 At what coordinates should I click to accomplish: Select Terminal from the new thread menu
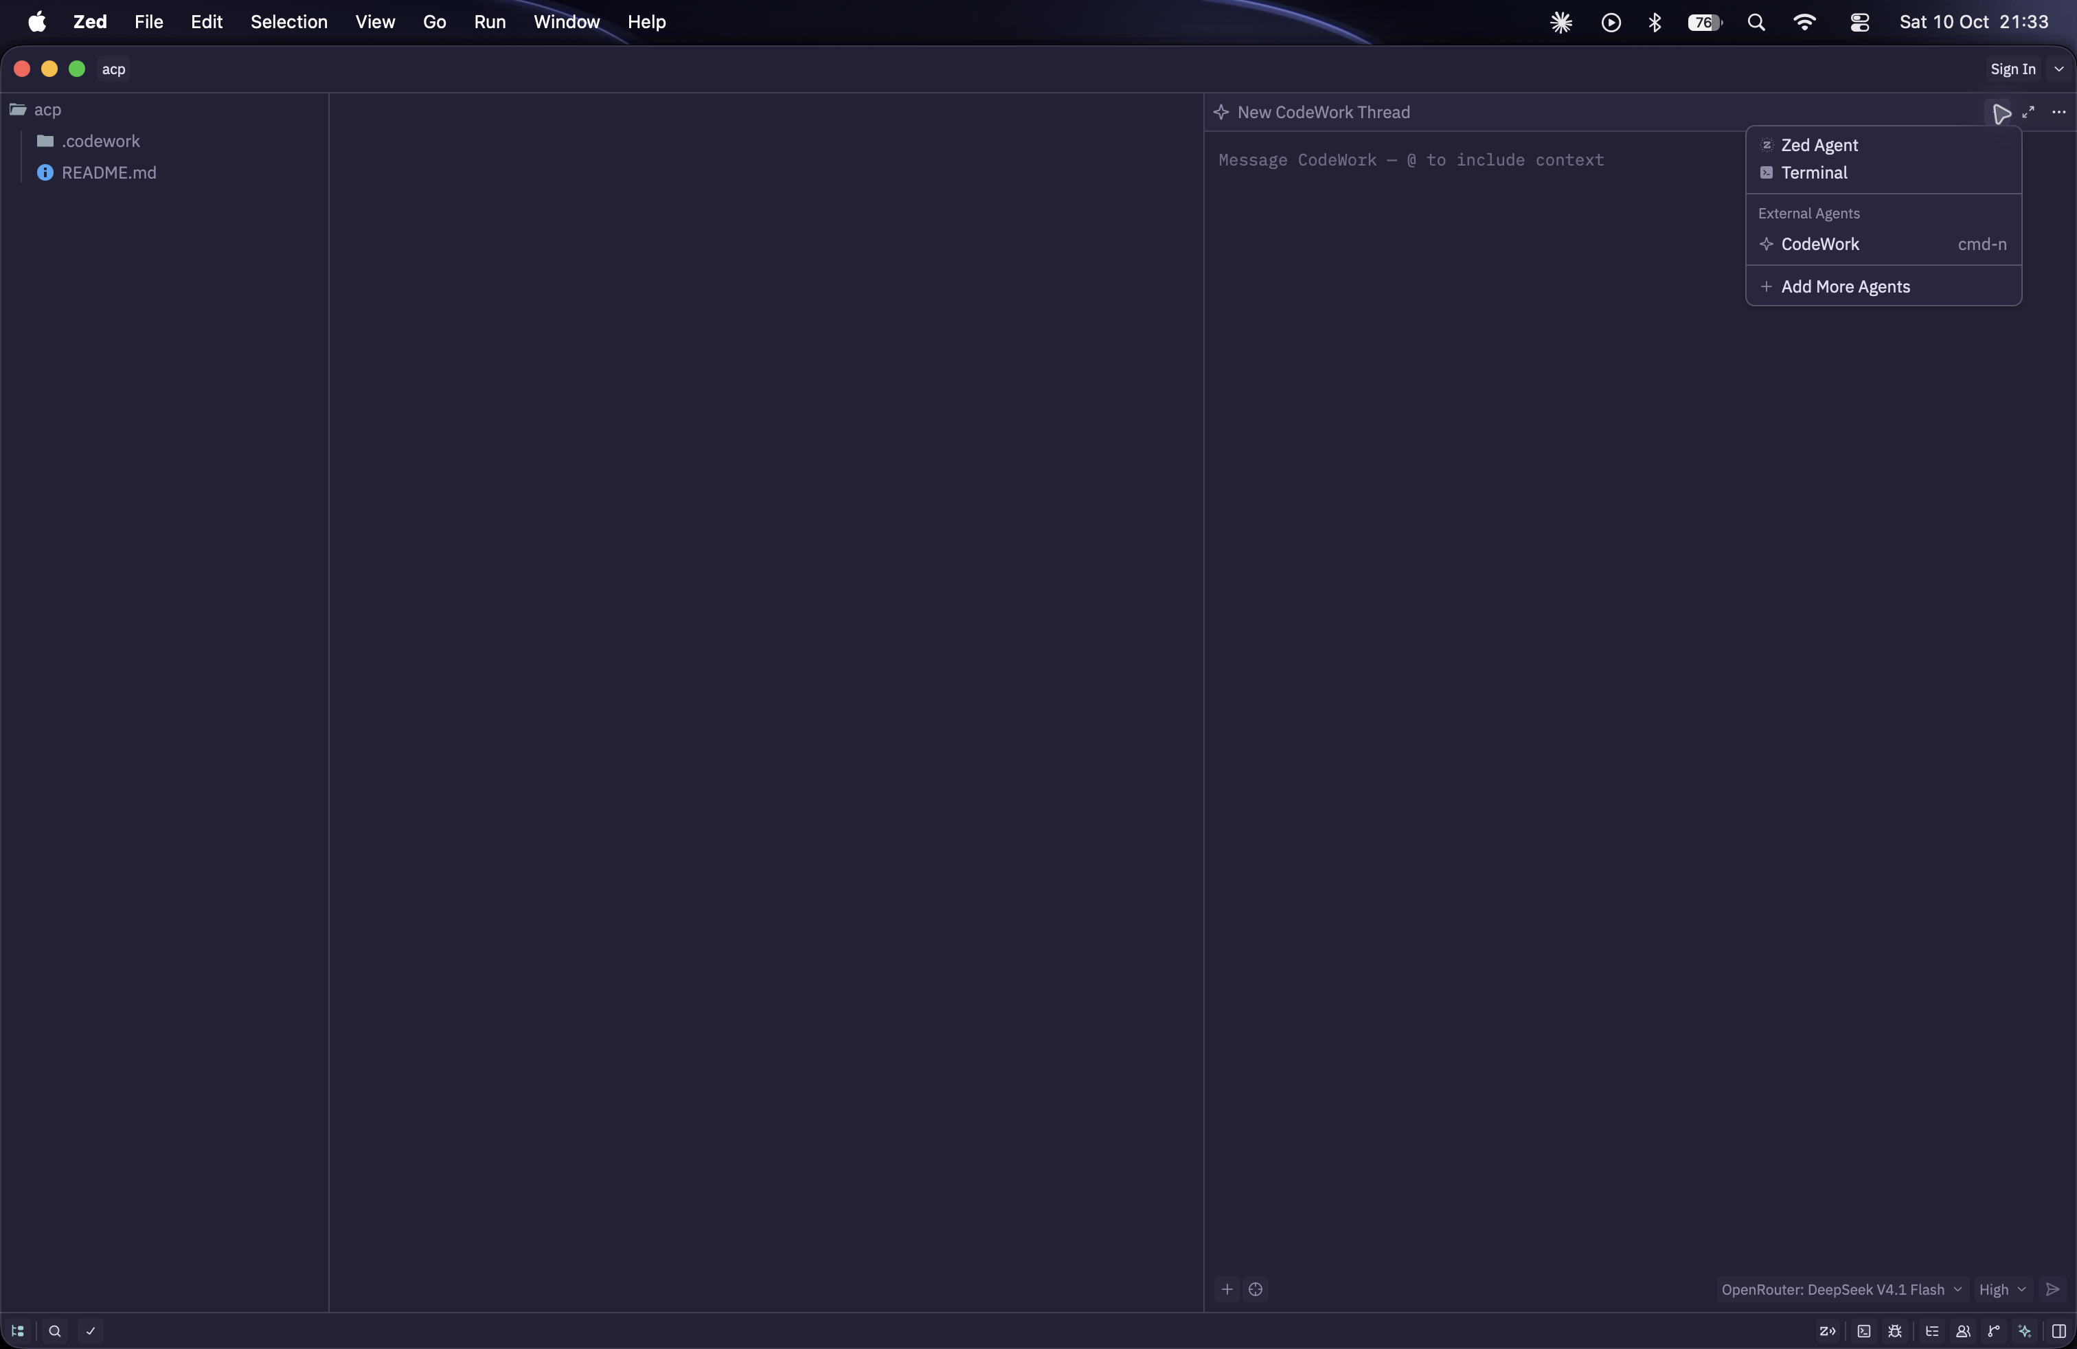tap(1883, 172)
